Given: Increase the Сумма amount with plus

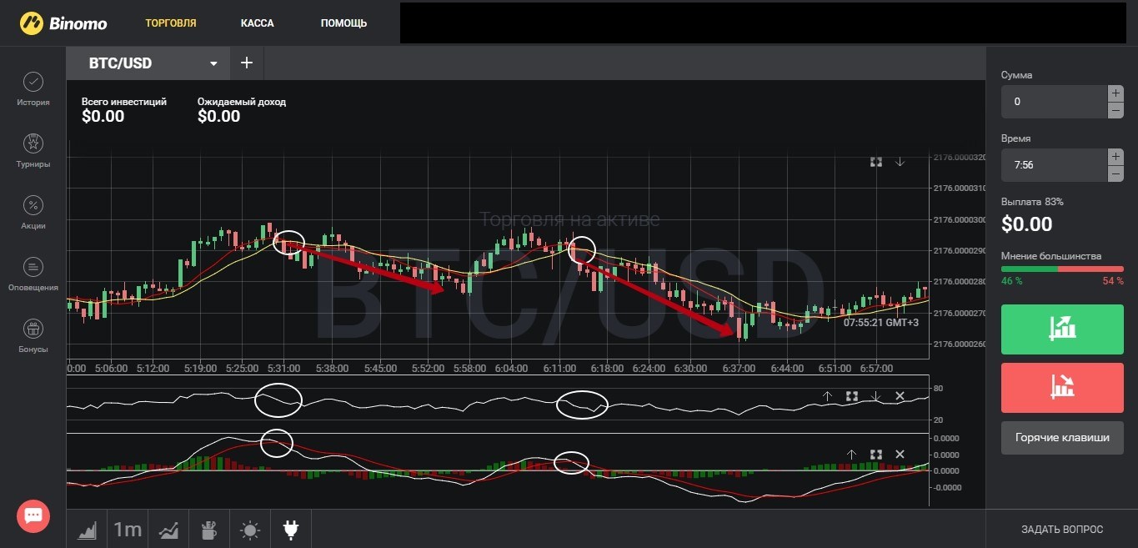Looking at the screenshot, I should tap(1115, 93).
